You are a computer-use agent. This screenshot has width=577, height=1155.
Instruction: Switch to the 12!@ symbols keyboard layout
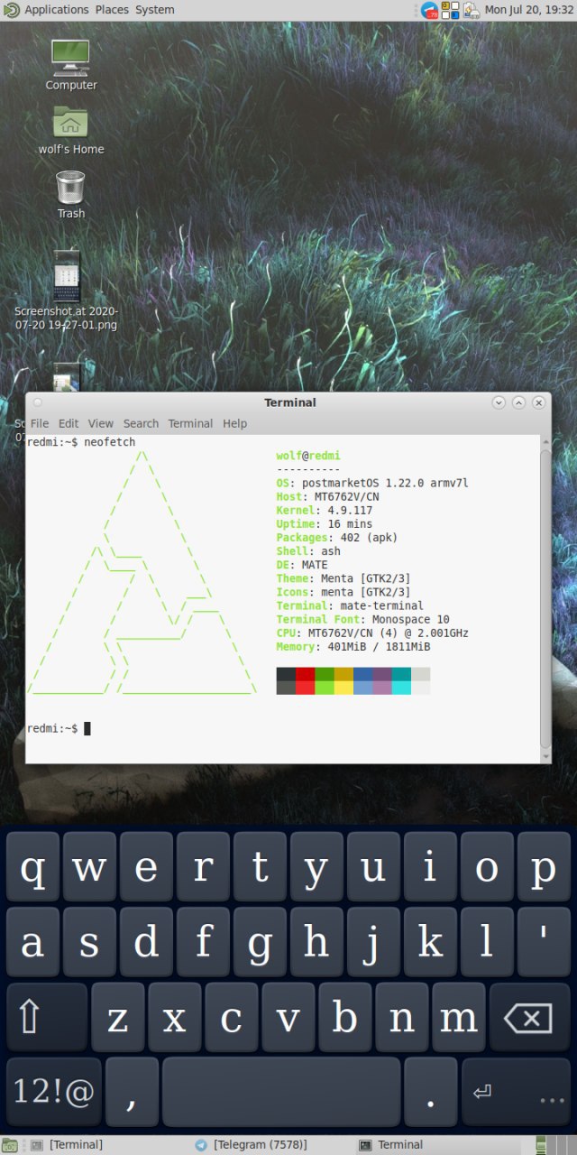coord(54,1093)
